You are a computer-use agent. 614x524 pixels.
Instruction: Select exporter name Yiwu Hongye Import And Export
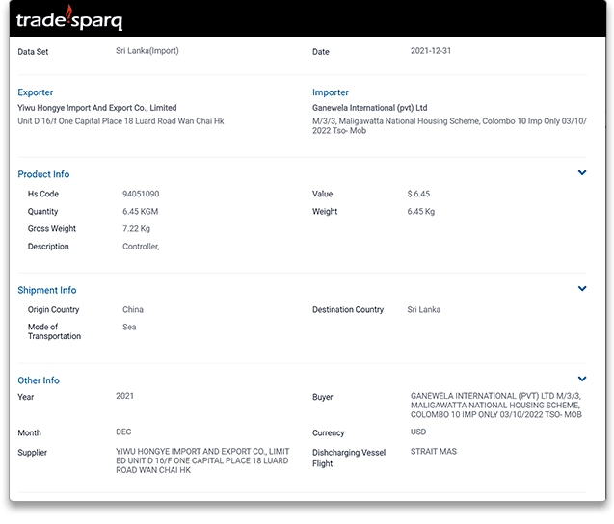pos(97,108)
